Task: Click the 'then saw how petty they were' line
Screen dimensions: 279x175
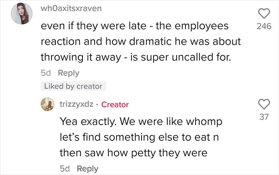Action: tap(134, 153)
